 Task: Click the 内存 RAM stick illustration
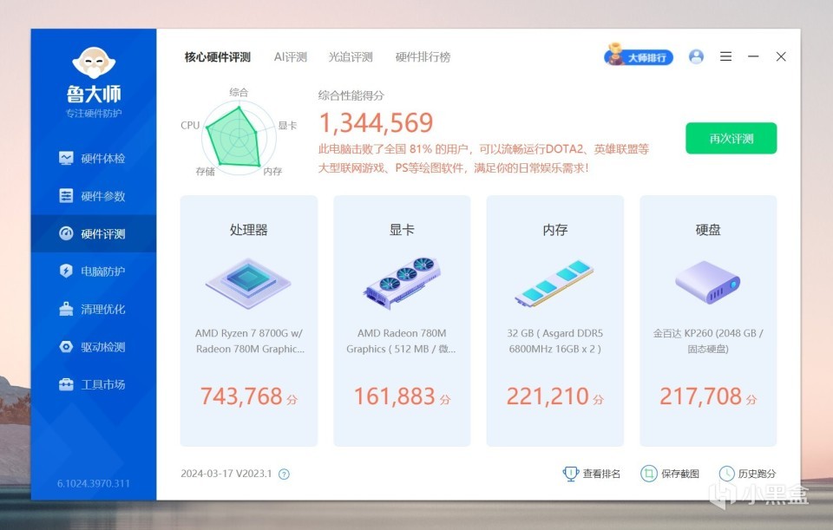tap(554, 284)
